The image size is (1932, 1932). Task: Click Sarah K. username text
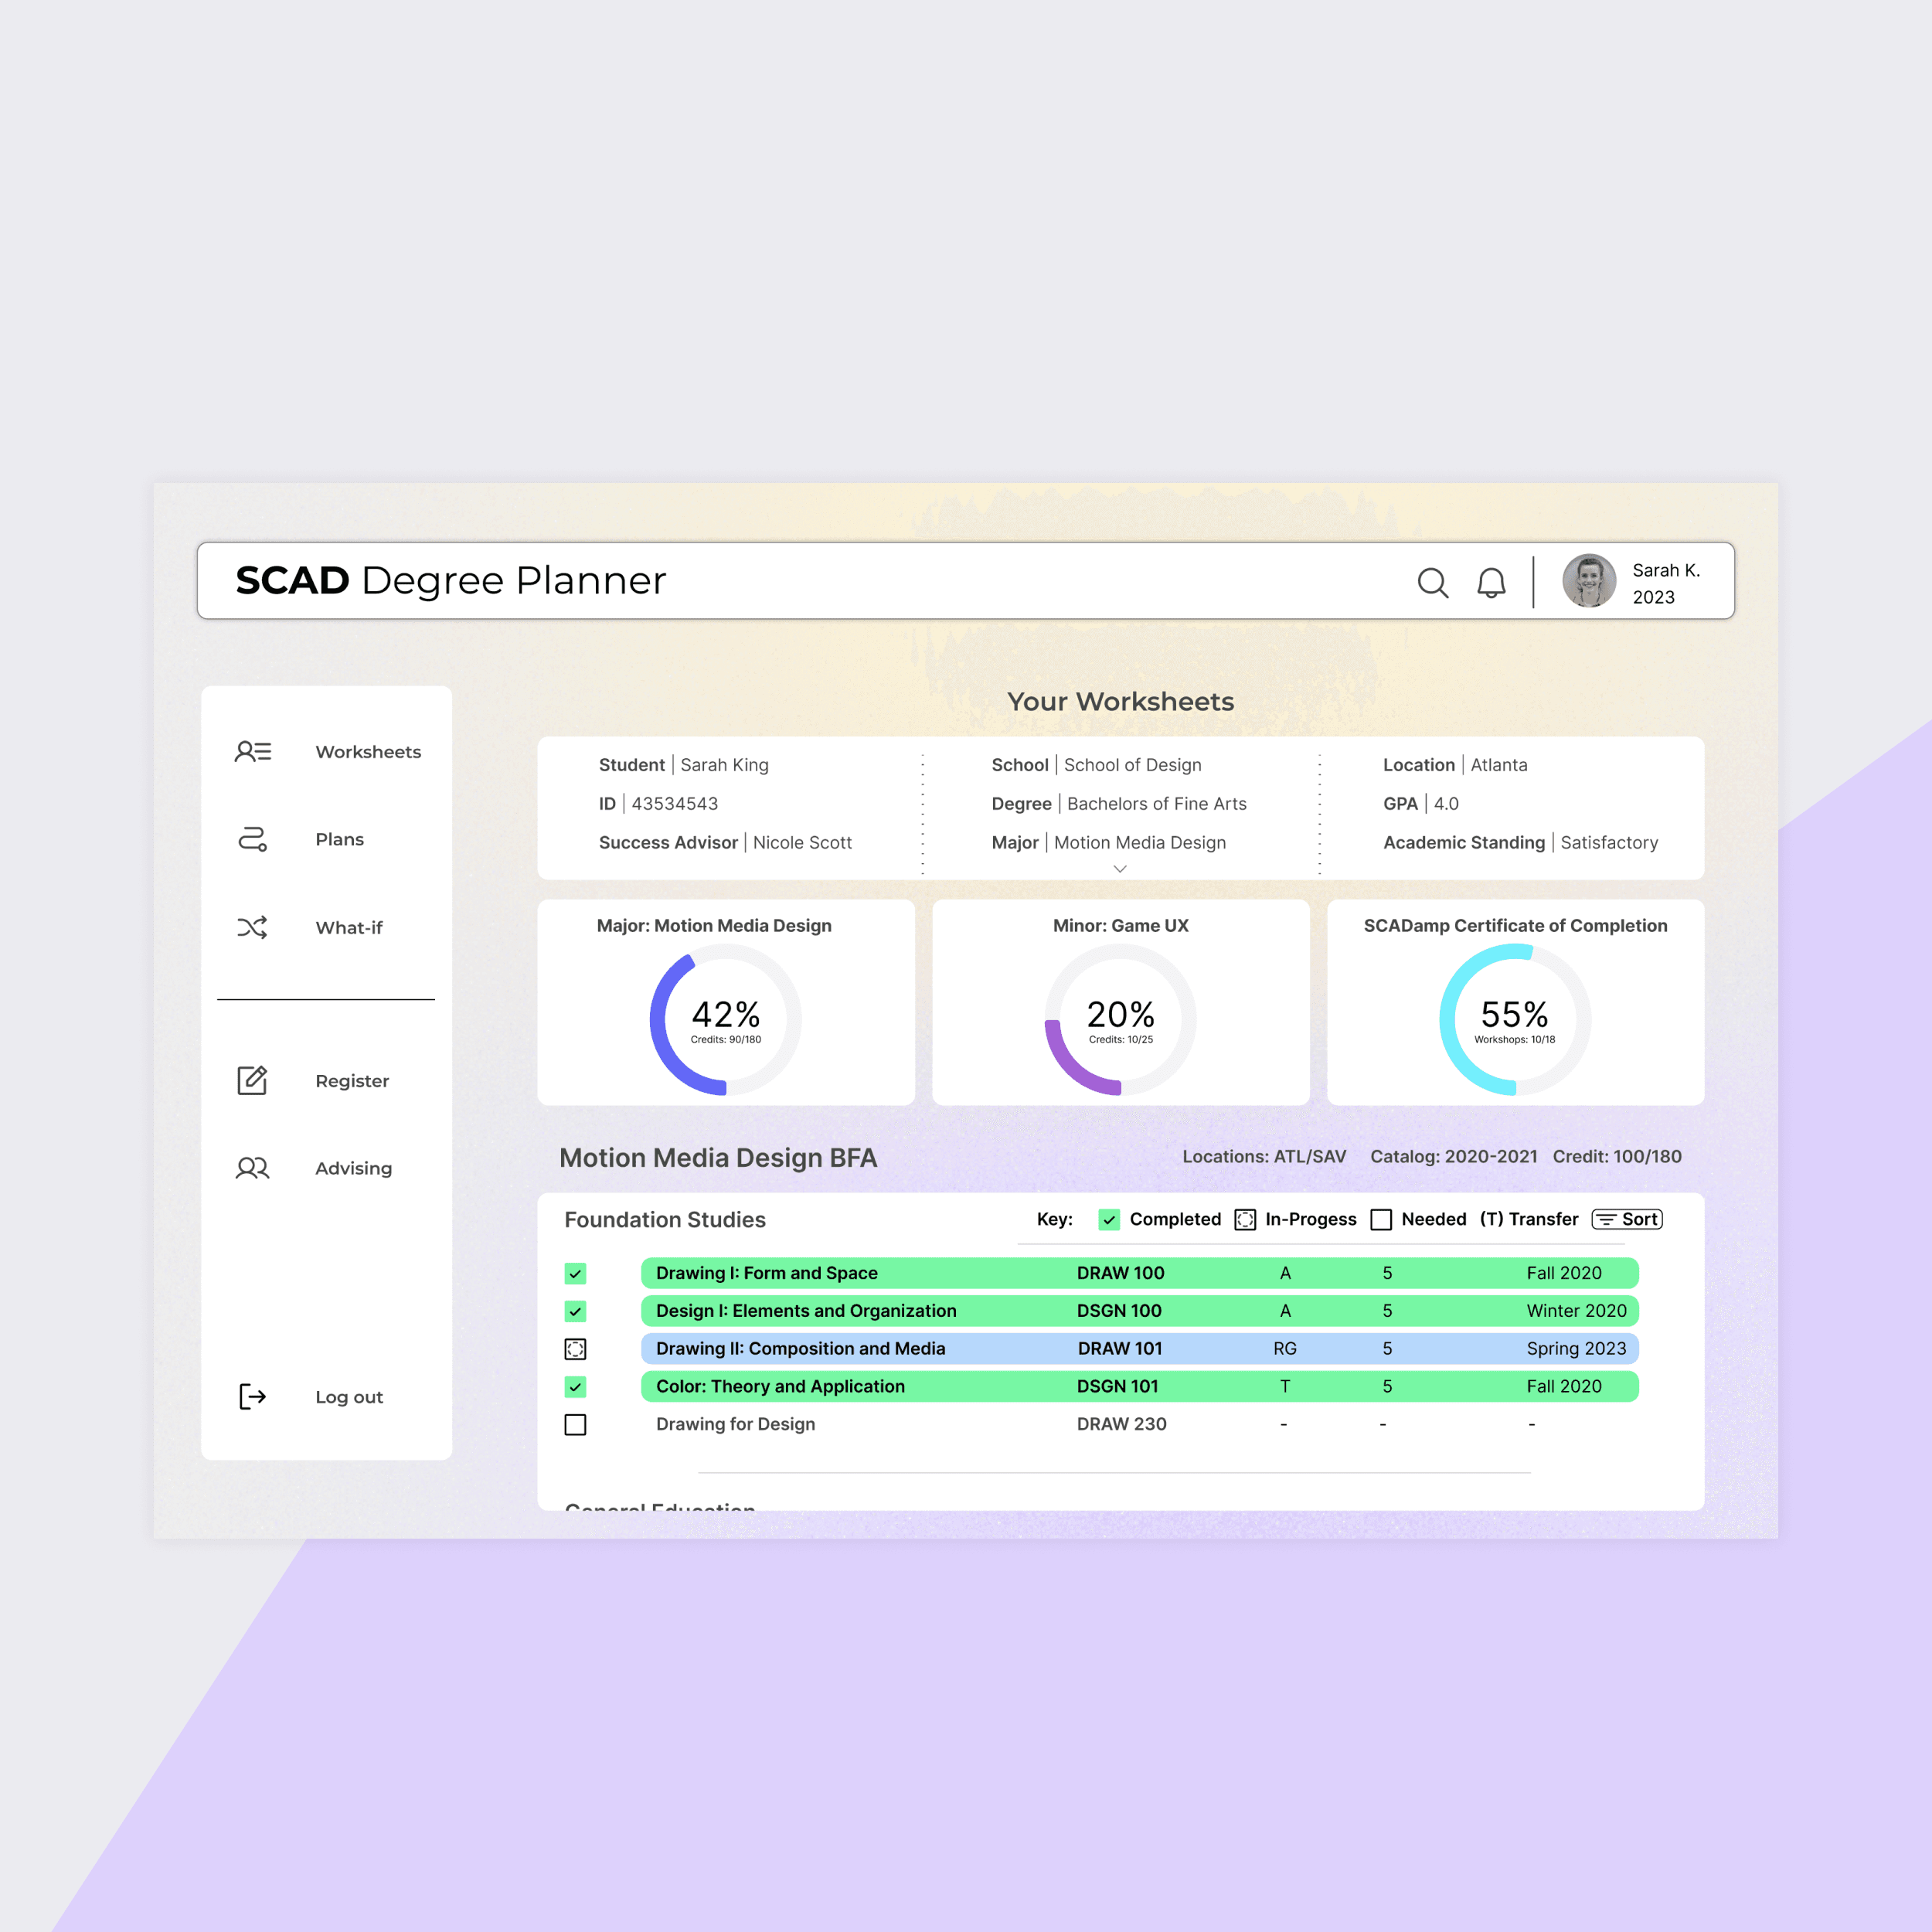[x=1666, y=570]
